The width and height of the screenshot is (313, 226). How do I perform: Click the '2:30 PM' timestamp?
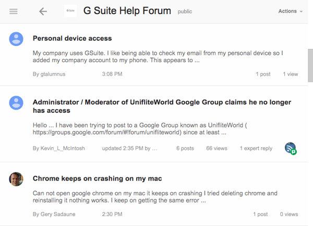[x=112, y=214]
